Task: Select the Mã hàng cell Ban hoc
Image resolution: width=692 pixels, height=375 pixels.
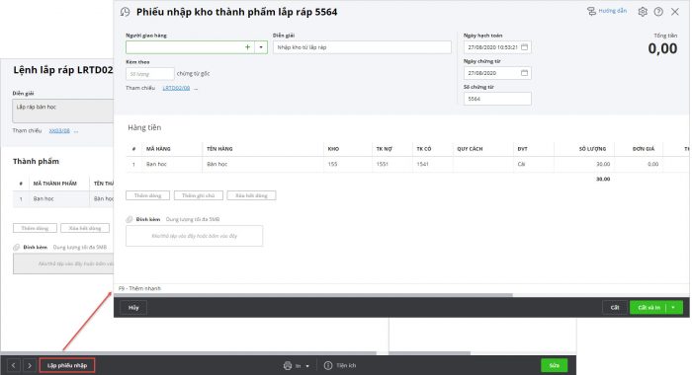Action: [x=172, y=164]
